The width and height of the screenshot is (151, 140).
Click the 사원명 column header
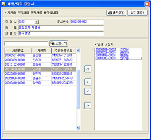click(42, 51)
